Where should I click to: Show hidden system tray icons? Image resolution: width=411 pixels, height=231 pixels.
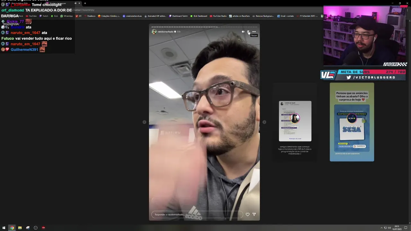(x=382, y=228)
